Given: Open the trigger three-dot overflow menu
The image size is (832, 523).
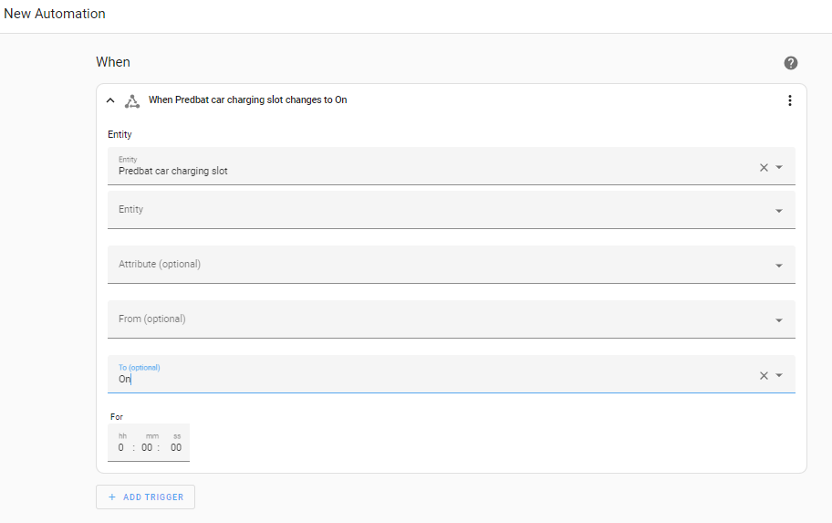Looking at the screenshot, I should 789,100.
